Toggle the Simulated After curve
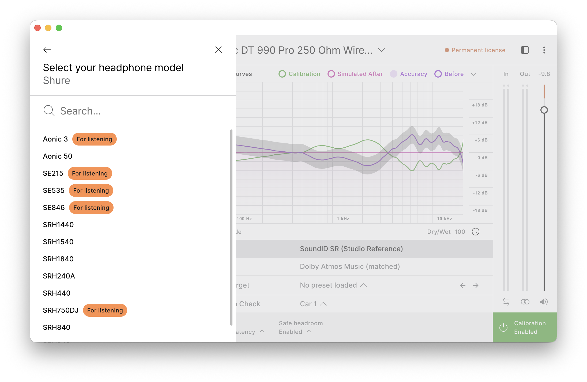This screenshot has height=382, width=587. coord(355,74)
